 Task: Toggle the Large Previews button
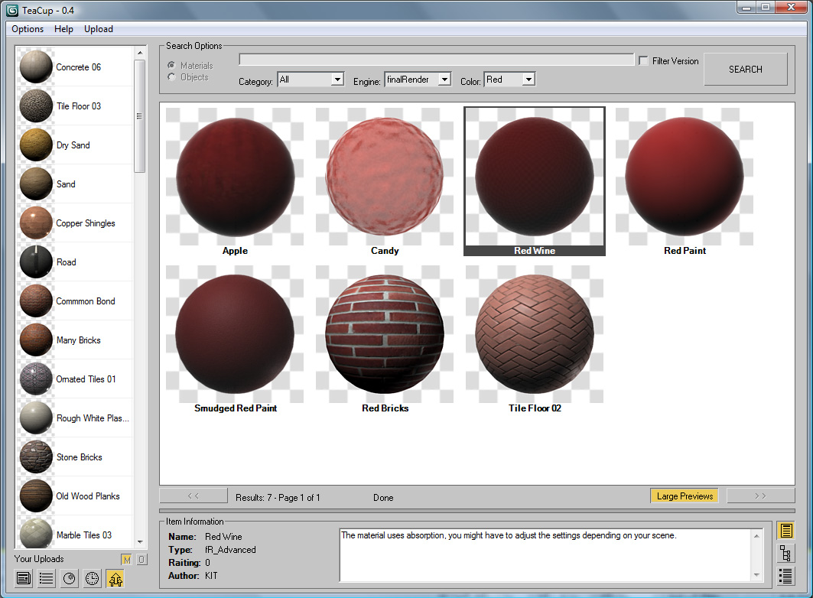click(x=685, y=496)
